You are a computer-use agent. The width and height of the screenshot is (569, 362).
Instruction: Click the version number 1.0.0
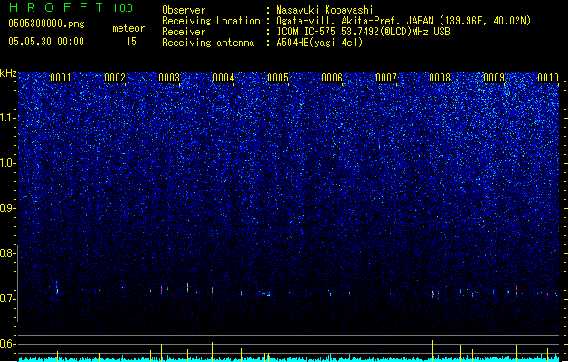coord(123,8)
